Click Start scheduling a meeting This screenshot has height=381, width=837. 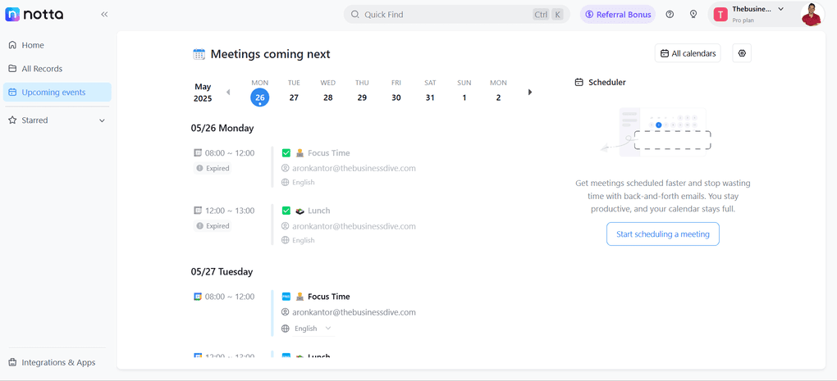[x=662, y=234]
